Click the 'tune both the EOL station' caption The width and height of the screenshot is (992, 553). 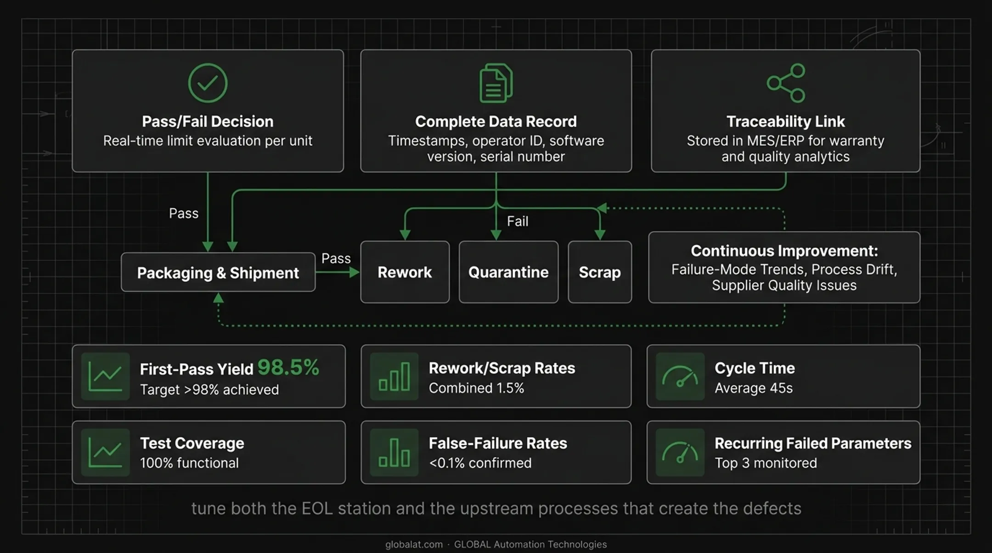tap(496, 509)
